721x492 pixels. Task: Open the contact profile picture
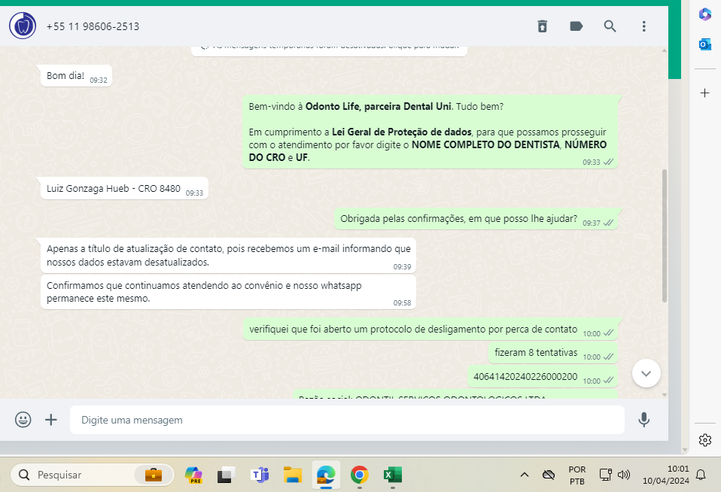(23, 26)
